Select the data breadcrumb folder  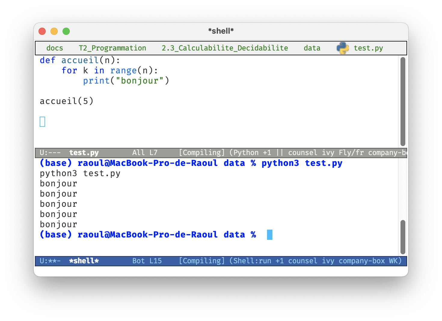pos(312,48)
